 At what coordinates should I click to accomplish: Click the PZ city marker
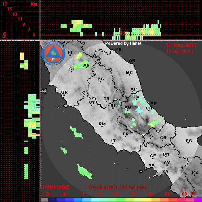pos(194,175)
